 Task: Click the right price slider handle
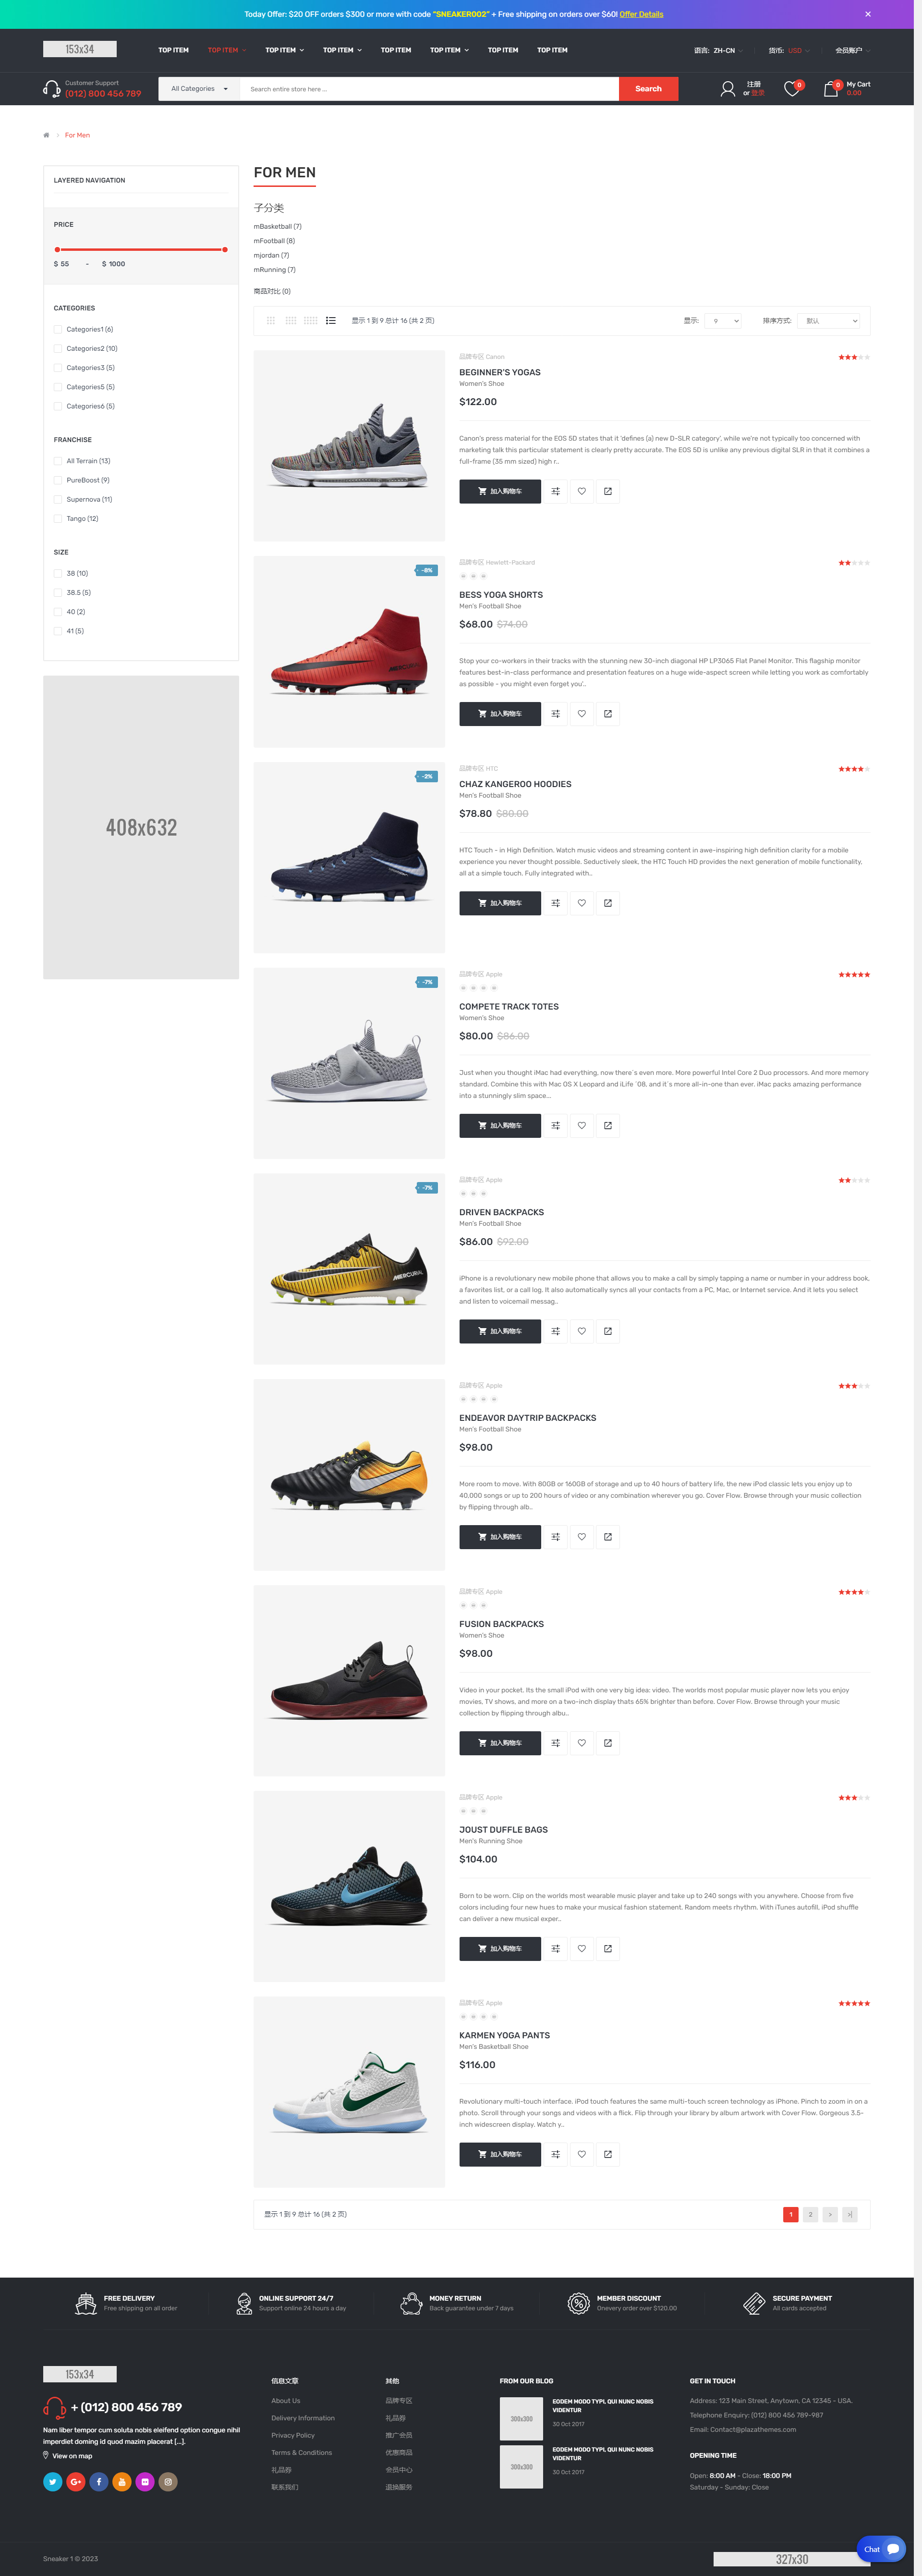[x=225, y=249]
